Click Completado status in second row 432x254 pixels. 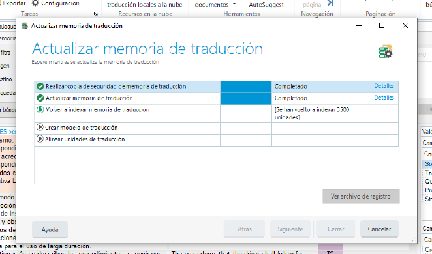tap(290, 98)
